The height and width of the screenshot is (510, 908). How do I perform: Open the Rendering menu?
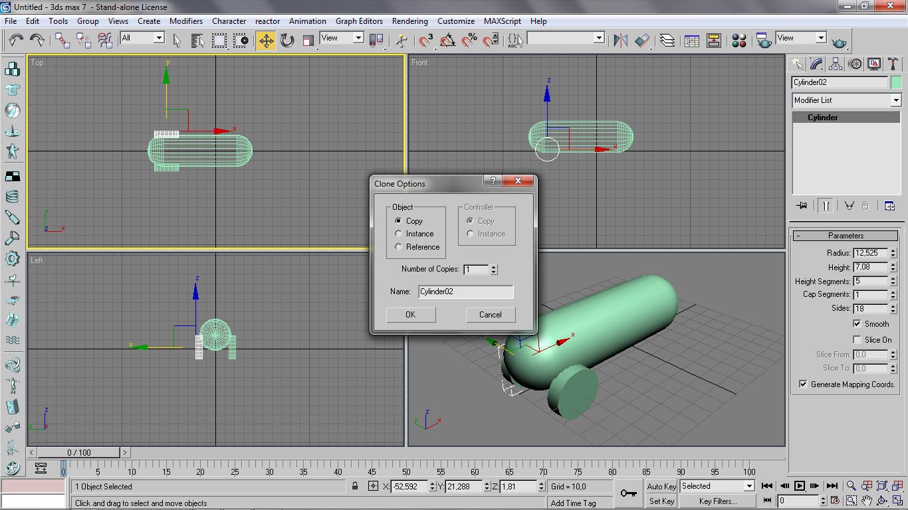tap(410, 21)
